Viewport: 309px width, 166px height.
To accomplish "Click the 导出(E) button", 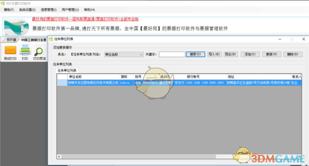I will 231,54.
